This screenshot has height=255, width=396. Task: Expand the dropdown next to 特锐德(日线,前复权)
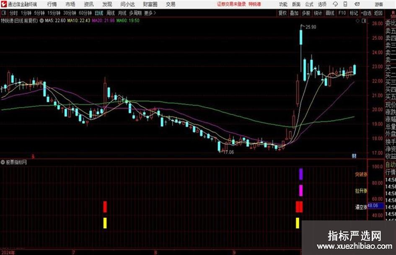[x=41, y=21]
